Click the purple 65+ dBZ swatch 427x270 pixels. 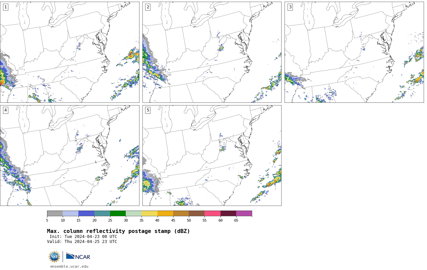(244, 214)
